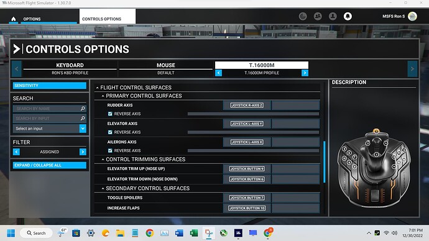
Task: Open the second Chrome icon with the notification badge
Action: pyautogui.click(x=268, y=232)
